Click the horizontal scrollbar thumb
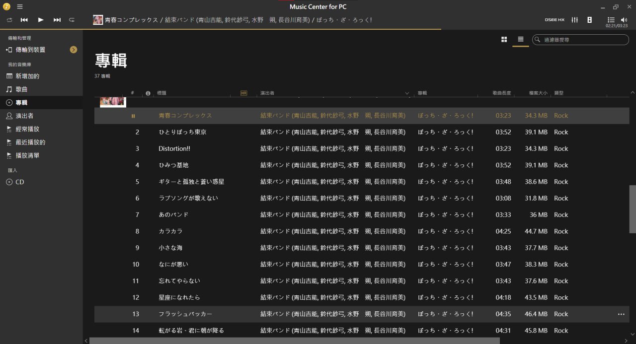This screenshot has height=344, width=636. click(294, 341)
